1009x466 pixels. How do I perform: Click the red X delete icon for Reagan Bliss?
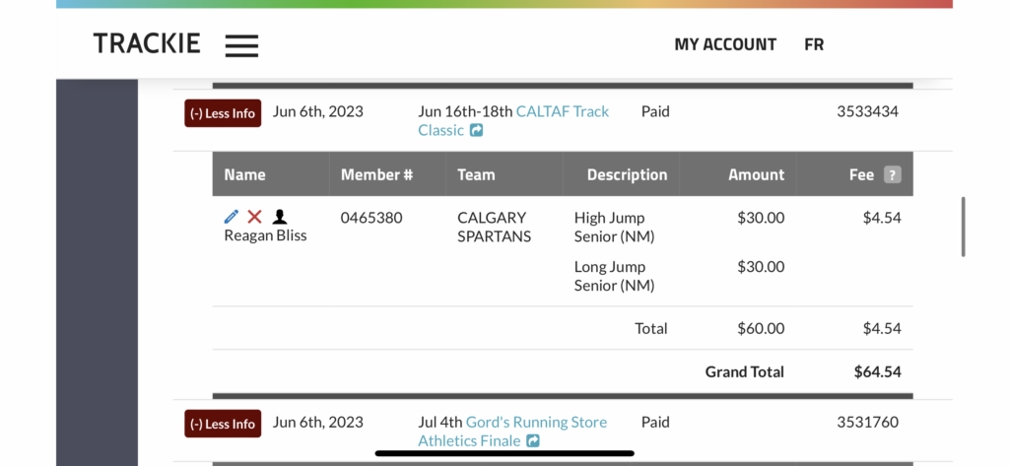(255, 217)
